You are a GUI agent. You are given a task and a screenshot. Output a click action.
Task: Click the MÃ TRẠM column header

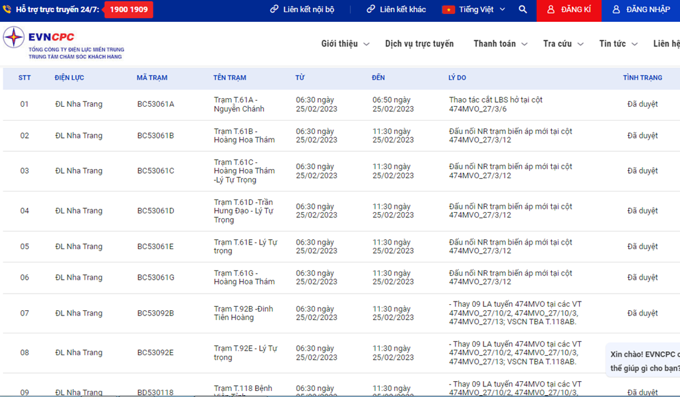click(x=152, y=78)
